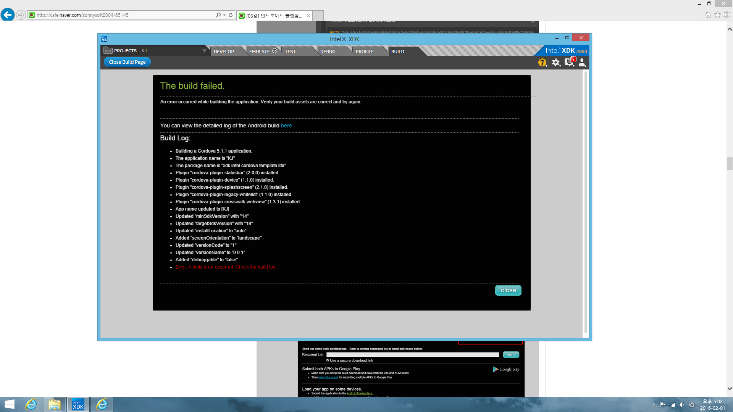Click the Recipient List input field

click(413, 354)
